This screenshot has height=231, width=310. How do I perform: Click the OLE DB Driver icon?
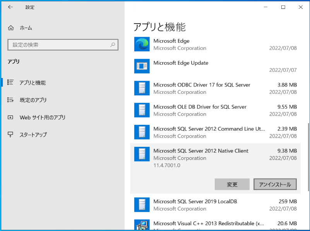(142, 110)
